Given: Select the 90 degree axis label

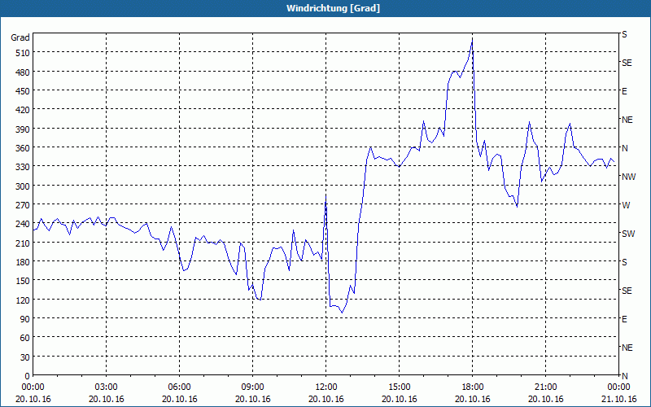Looking at the screenshot, I should (x=25, y=319).
